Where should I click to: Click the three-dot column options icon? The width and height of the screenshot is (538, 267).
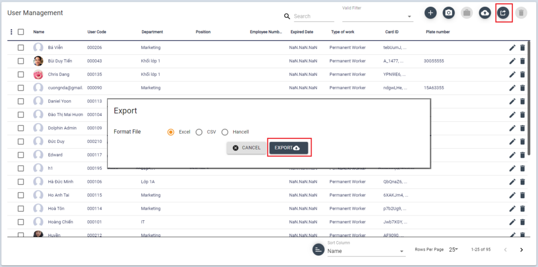pyautogui.click(x=12, y=32)
